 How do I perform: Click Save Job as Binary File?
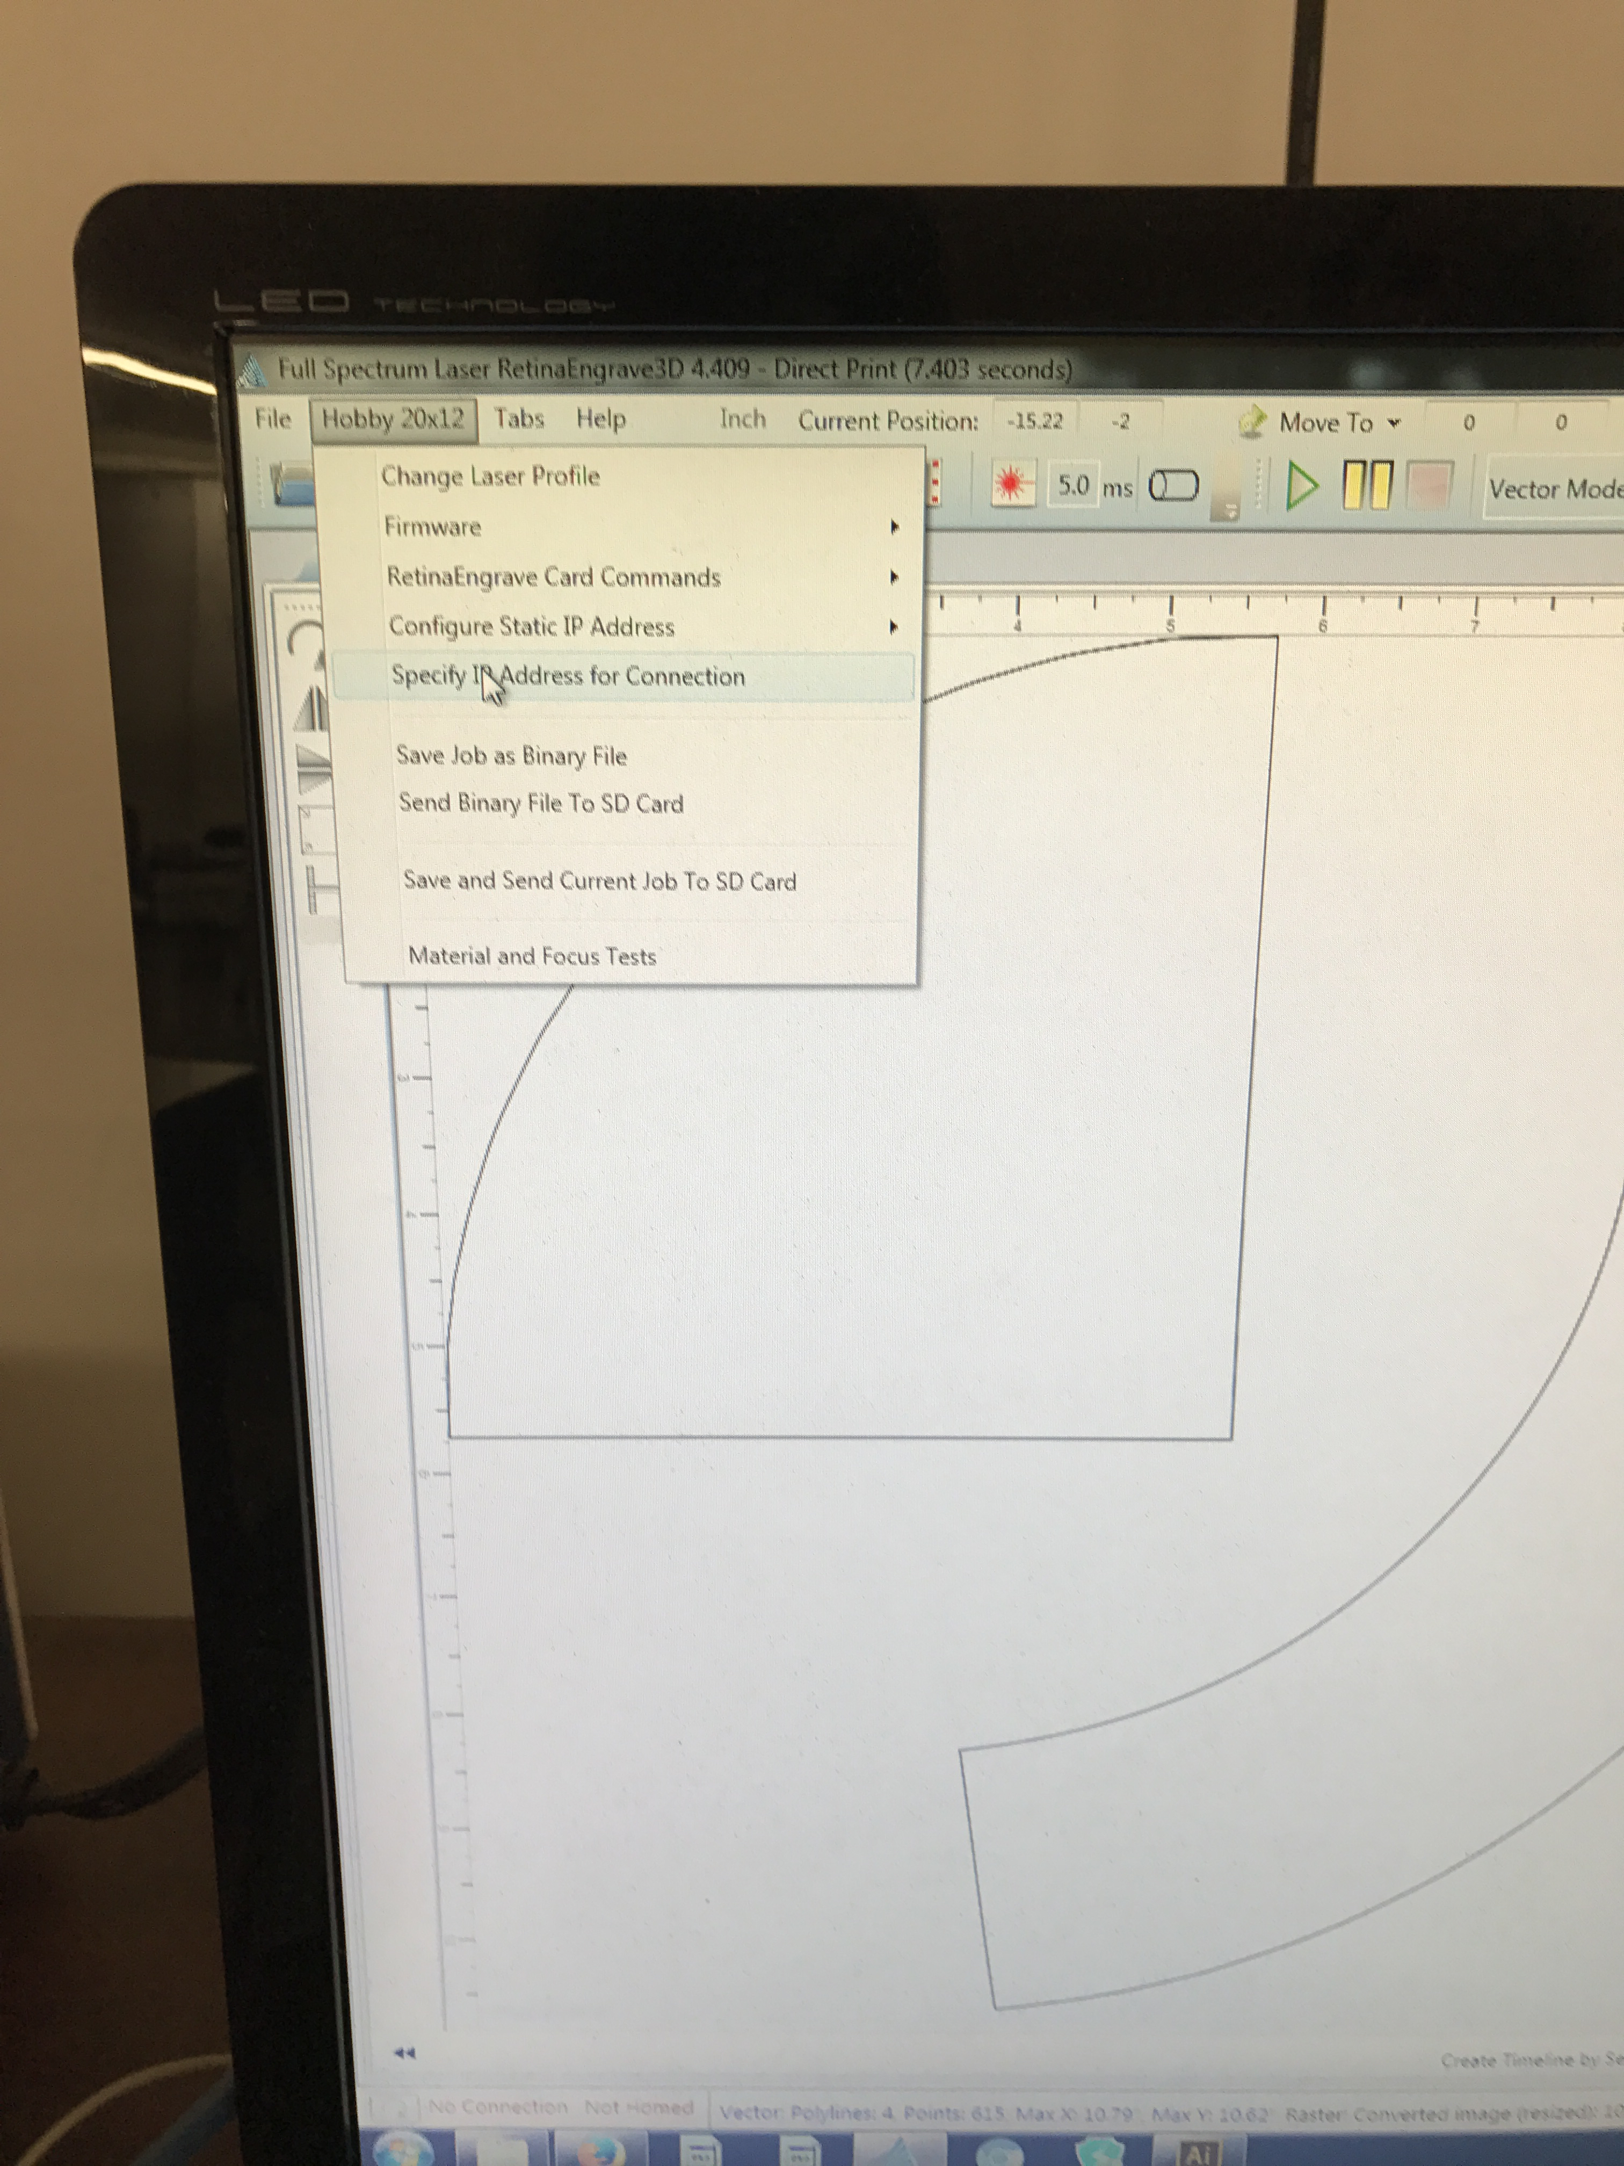(x=511, y=756)
